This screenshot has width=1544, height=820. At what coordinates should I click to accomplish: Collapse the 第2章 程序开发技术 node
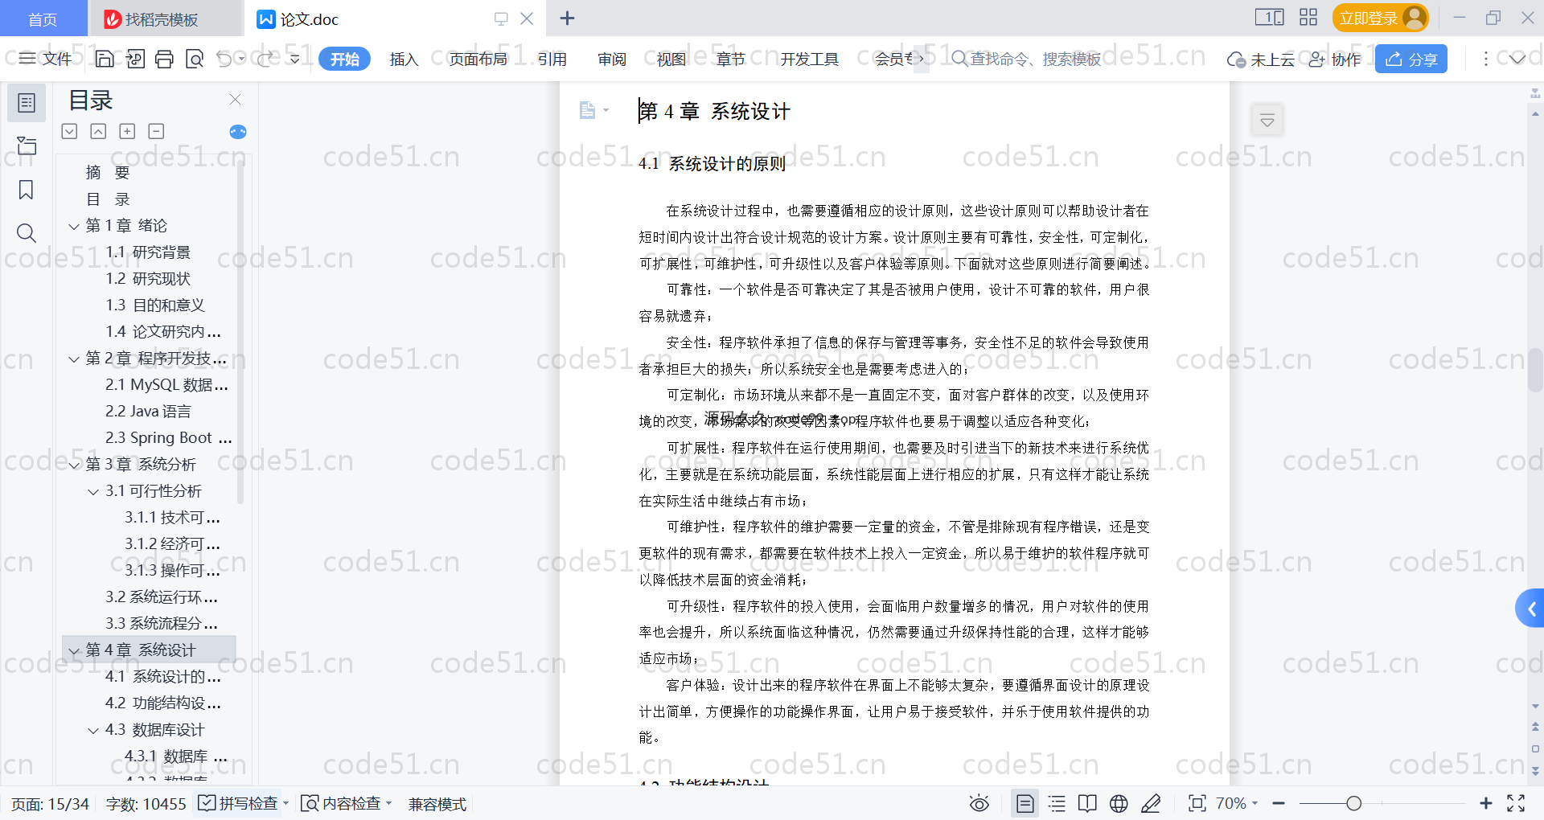pyautogui.click(x=74, y=359)
